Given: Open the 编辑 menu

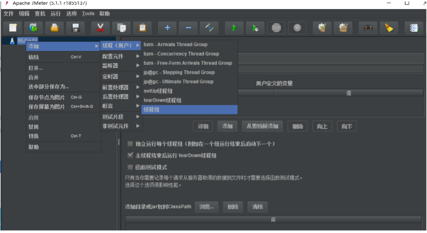Looking at the screenshot, I should click(x=24, y=14).
